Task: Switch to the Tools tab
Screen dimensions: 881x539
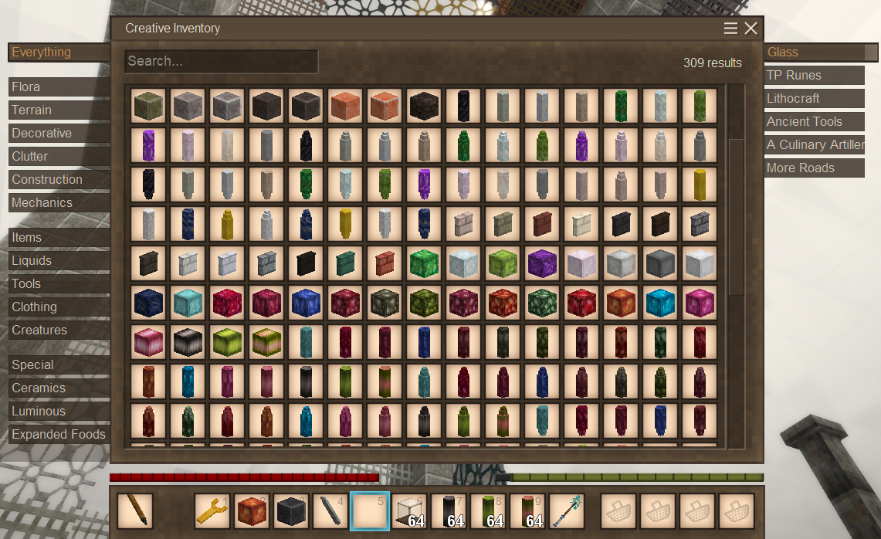Action: point(59,284)
